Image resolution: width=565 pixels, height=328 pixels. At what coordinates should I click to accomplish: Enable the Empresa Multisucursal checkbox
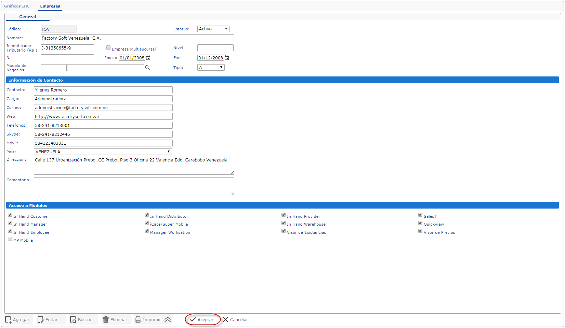click(x=108, y=48)
